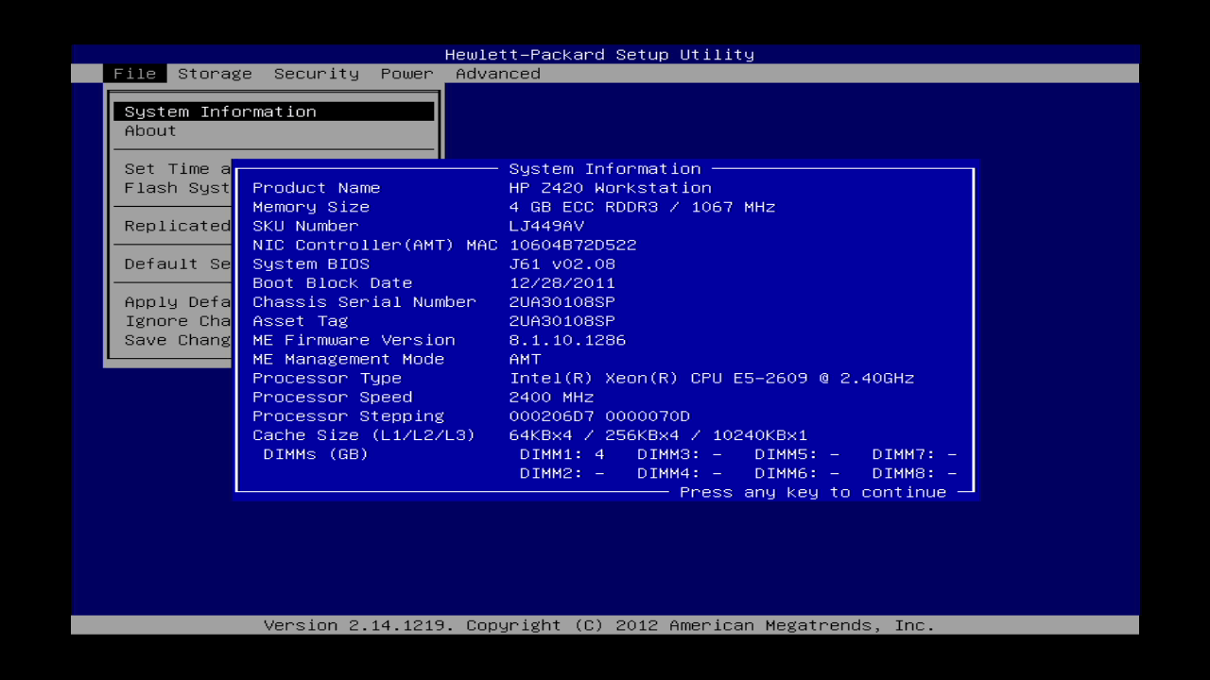Click MAC address '10604B72D522'
The image size is (1210, 680).
(x=573, y=245)
